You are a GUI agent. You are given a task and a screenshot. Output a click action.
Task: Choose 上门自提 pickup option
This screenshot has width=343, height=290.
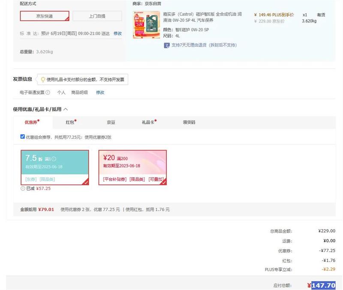point(97,16)
